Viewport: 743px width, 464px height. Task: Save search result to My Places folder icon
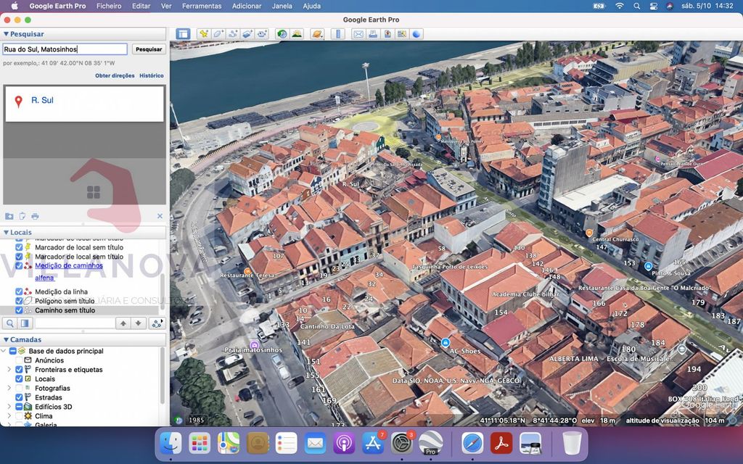(9, 216)
